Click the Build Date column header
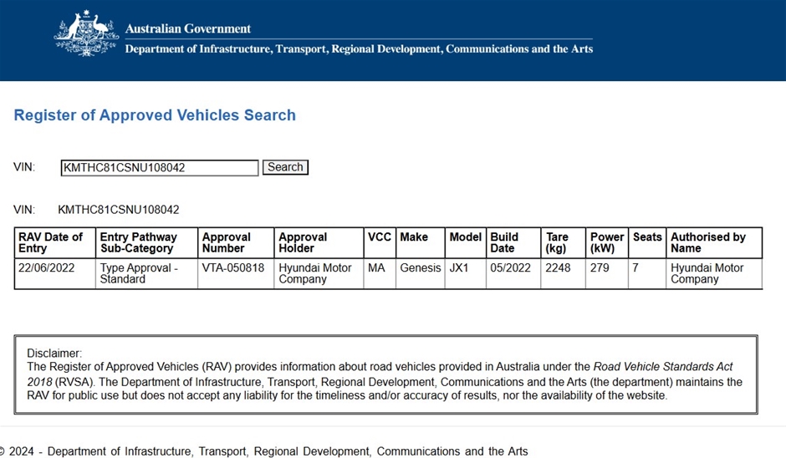 504,242
